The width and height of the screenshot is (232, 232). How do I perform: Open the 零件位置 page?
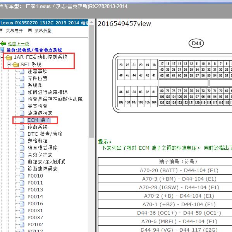[x=38, y=78]
